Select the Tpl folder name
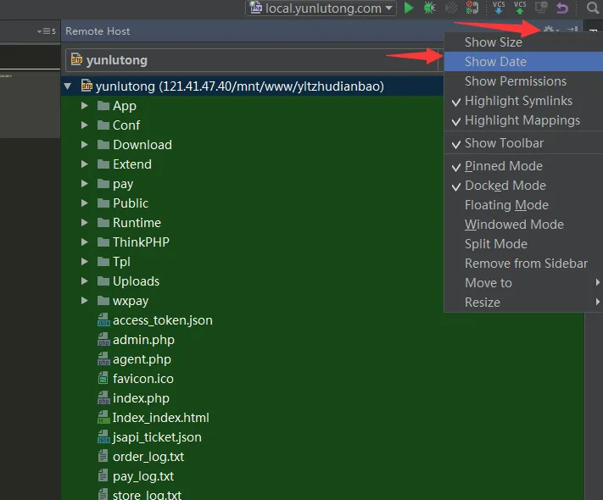 point(121,262)
